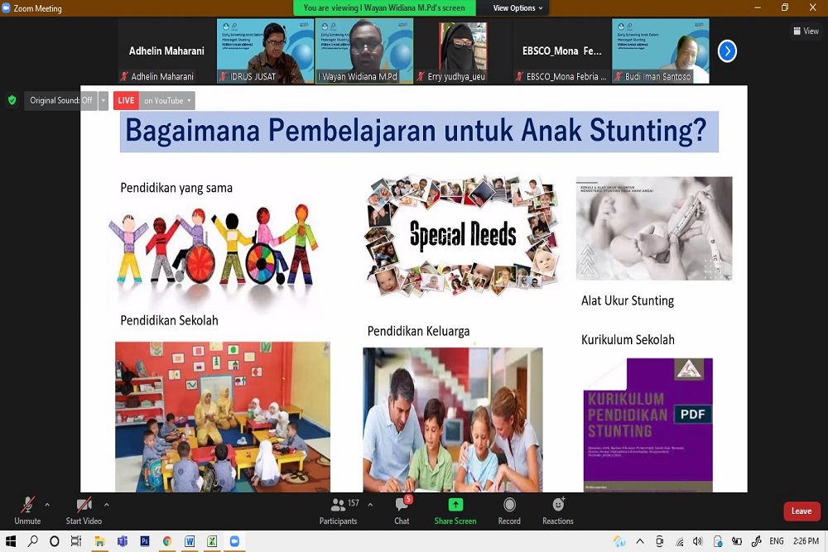Open File Explorer from the taskbar
This screenshot has width=828, height=552.
(99, 541)
